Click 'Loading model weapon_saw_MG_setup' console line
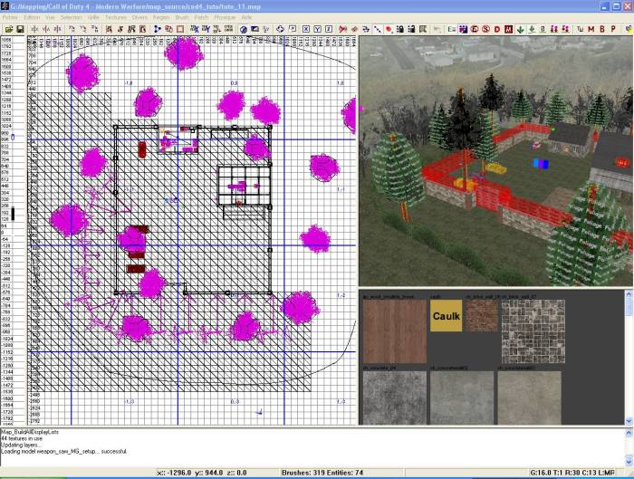Image resolution: width=634 pixels, height=479 pixels. pos(64,451)
